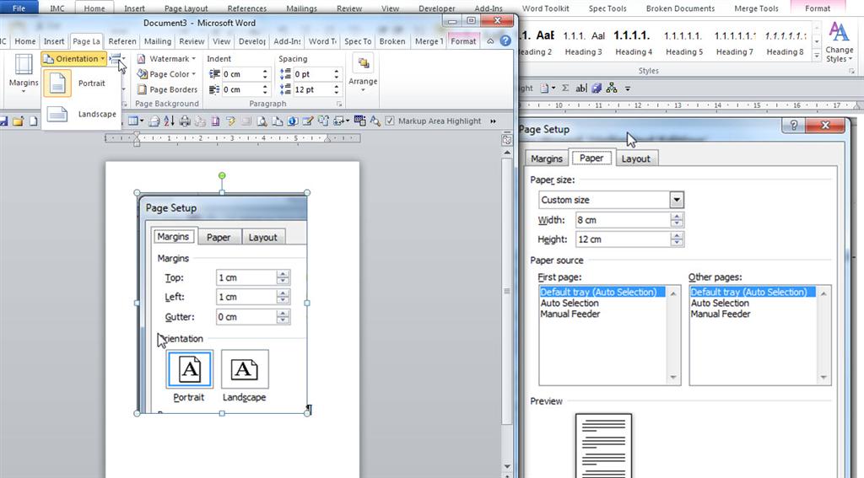Click the organization chart toolbar icon
Screen dimensions: 864x478
click(612, 89)
